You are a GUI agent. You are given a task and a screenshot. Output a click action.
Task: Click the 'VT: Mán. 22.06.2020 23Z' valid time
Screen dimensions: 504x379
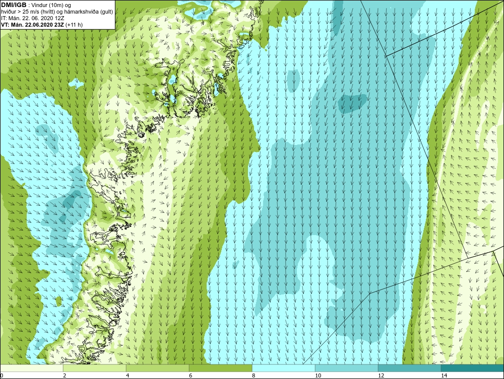(x=32, y=25)
